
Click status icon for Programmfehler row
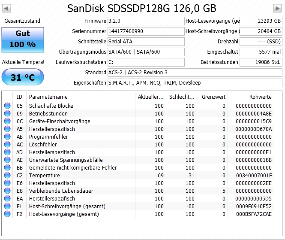pos(7,137)
